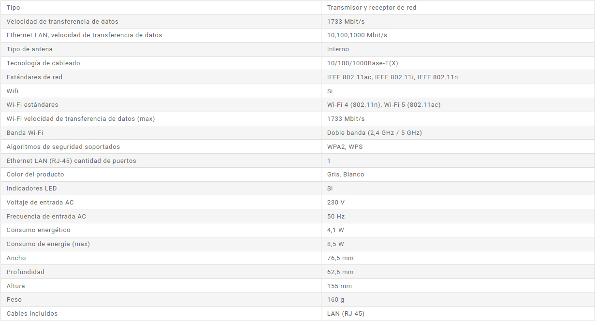Select the Gris, Blanco product color value
The height and width of the screenshot is (321, 595).
point(346,175)
